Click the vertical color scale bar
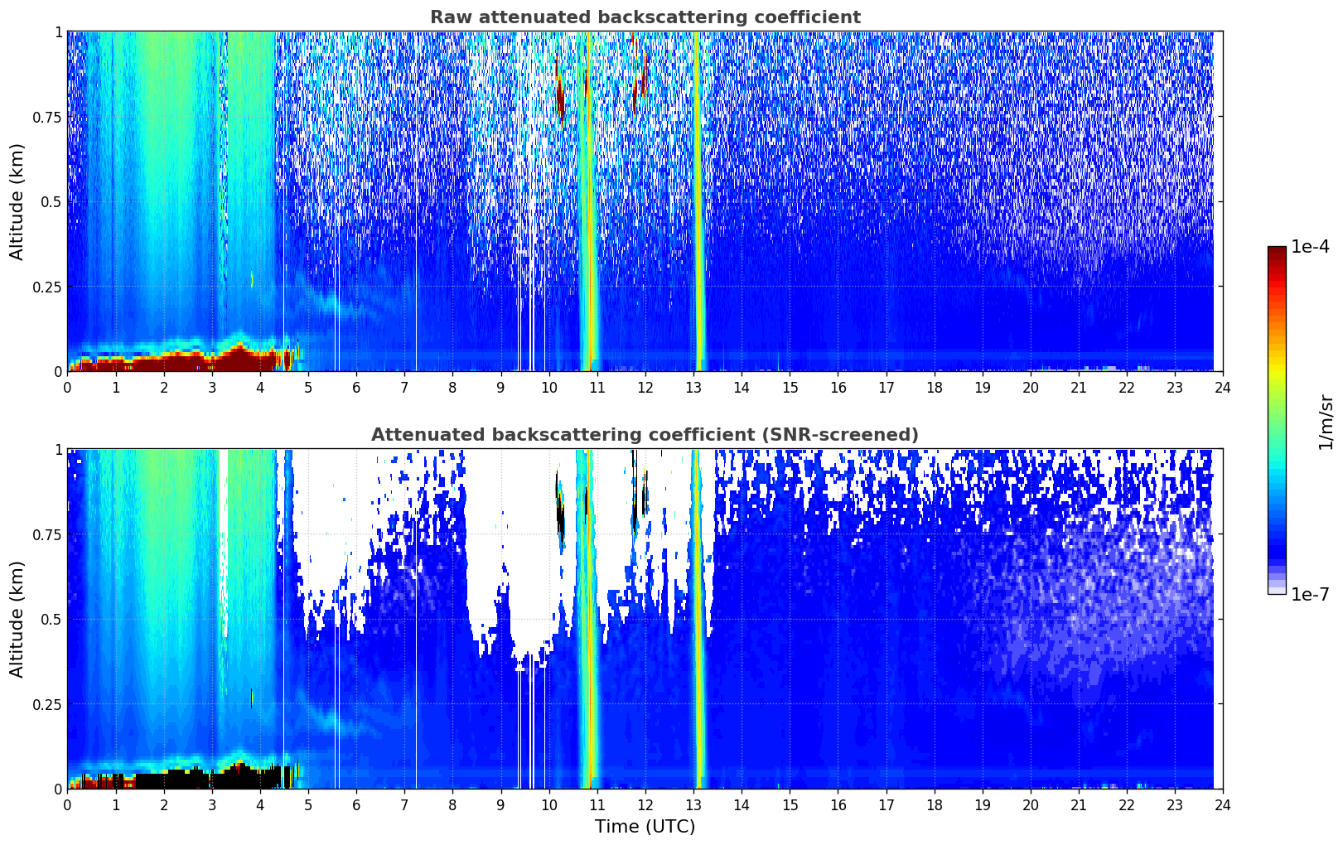The height and width of the screenshot is (845, 1343). pos(1277,420)
